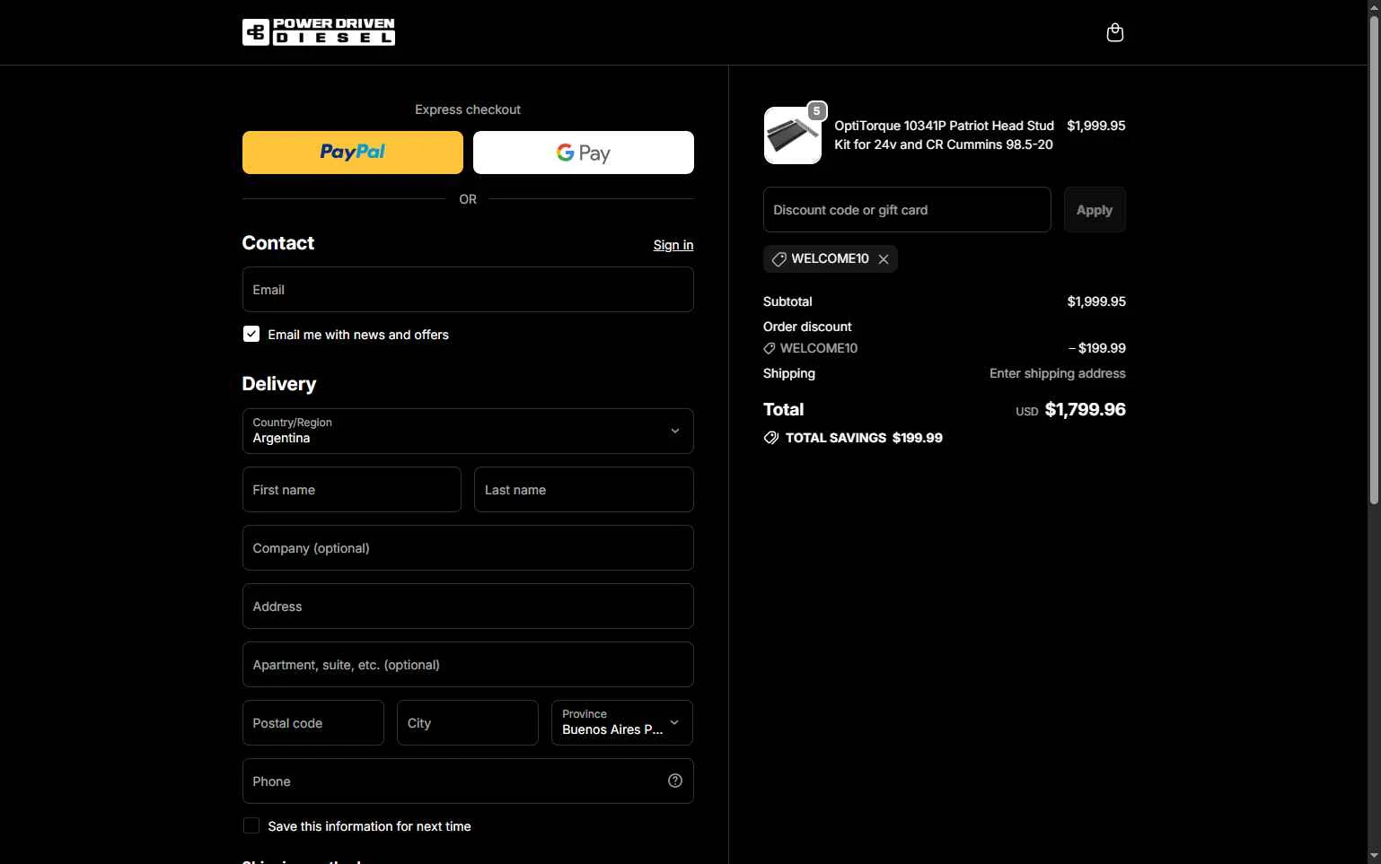The height and width of the screenshot is (864, 1381).
Task: Click the Power Driven Diesel logo
Action: pos(319,32)
